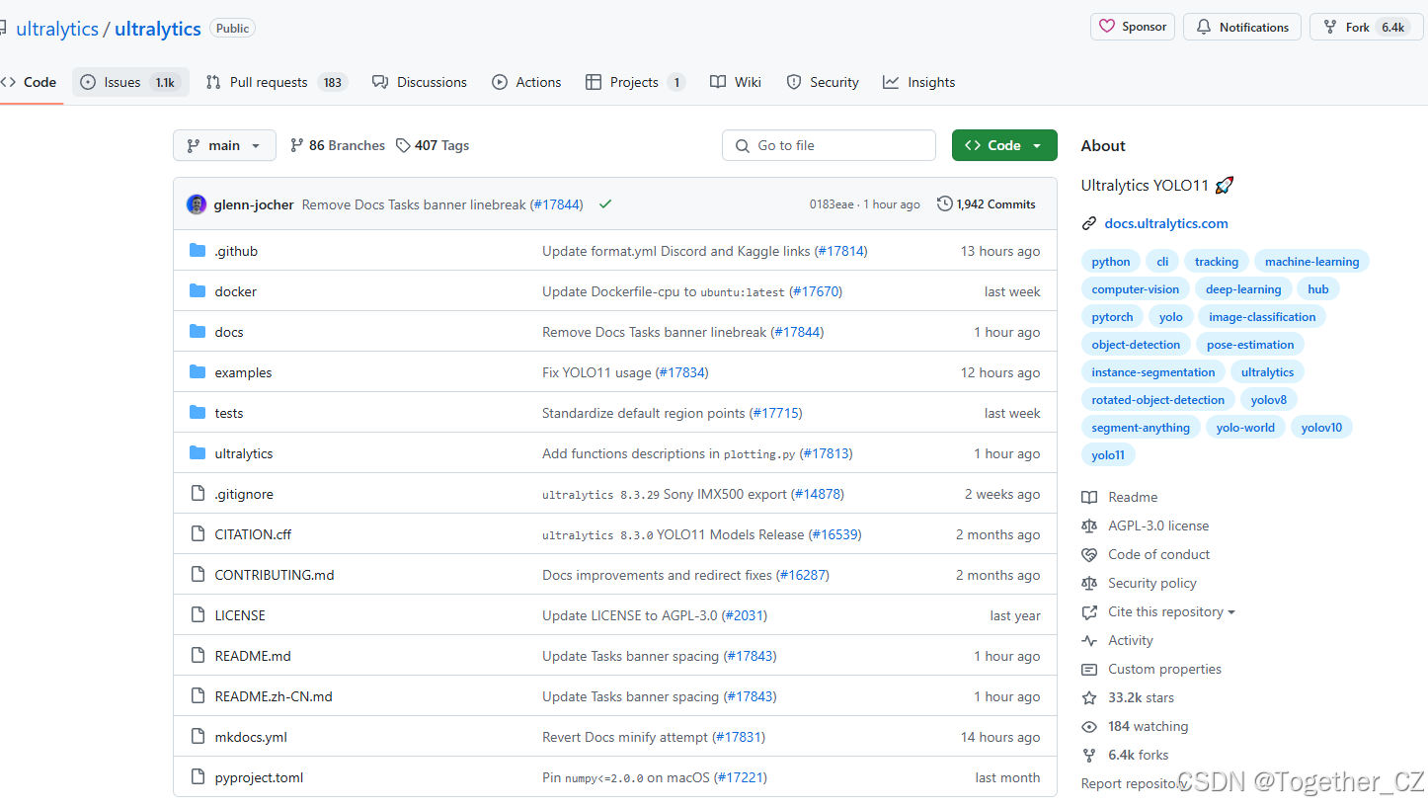Click the Sponsor button
The image size is (1428, 807).
pos(1133,27)
